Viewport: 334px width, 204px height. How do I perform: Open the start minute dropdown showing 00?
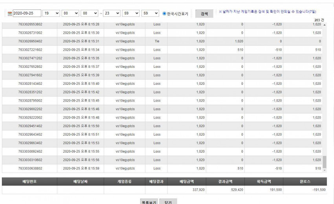(x=70, y=13)
